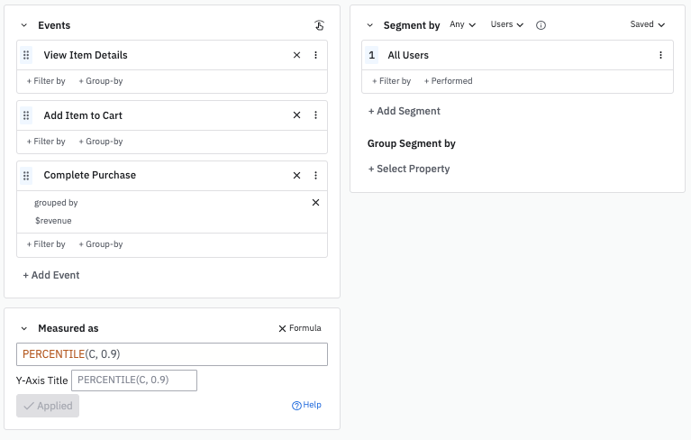Image resolution: width=691 pixels, height=440 pixels.
Task: Open options menu for Add Item to Cart
Action: [x=315, y=115]
